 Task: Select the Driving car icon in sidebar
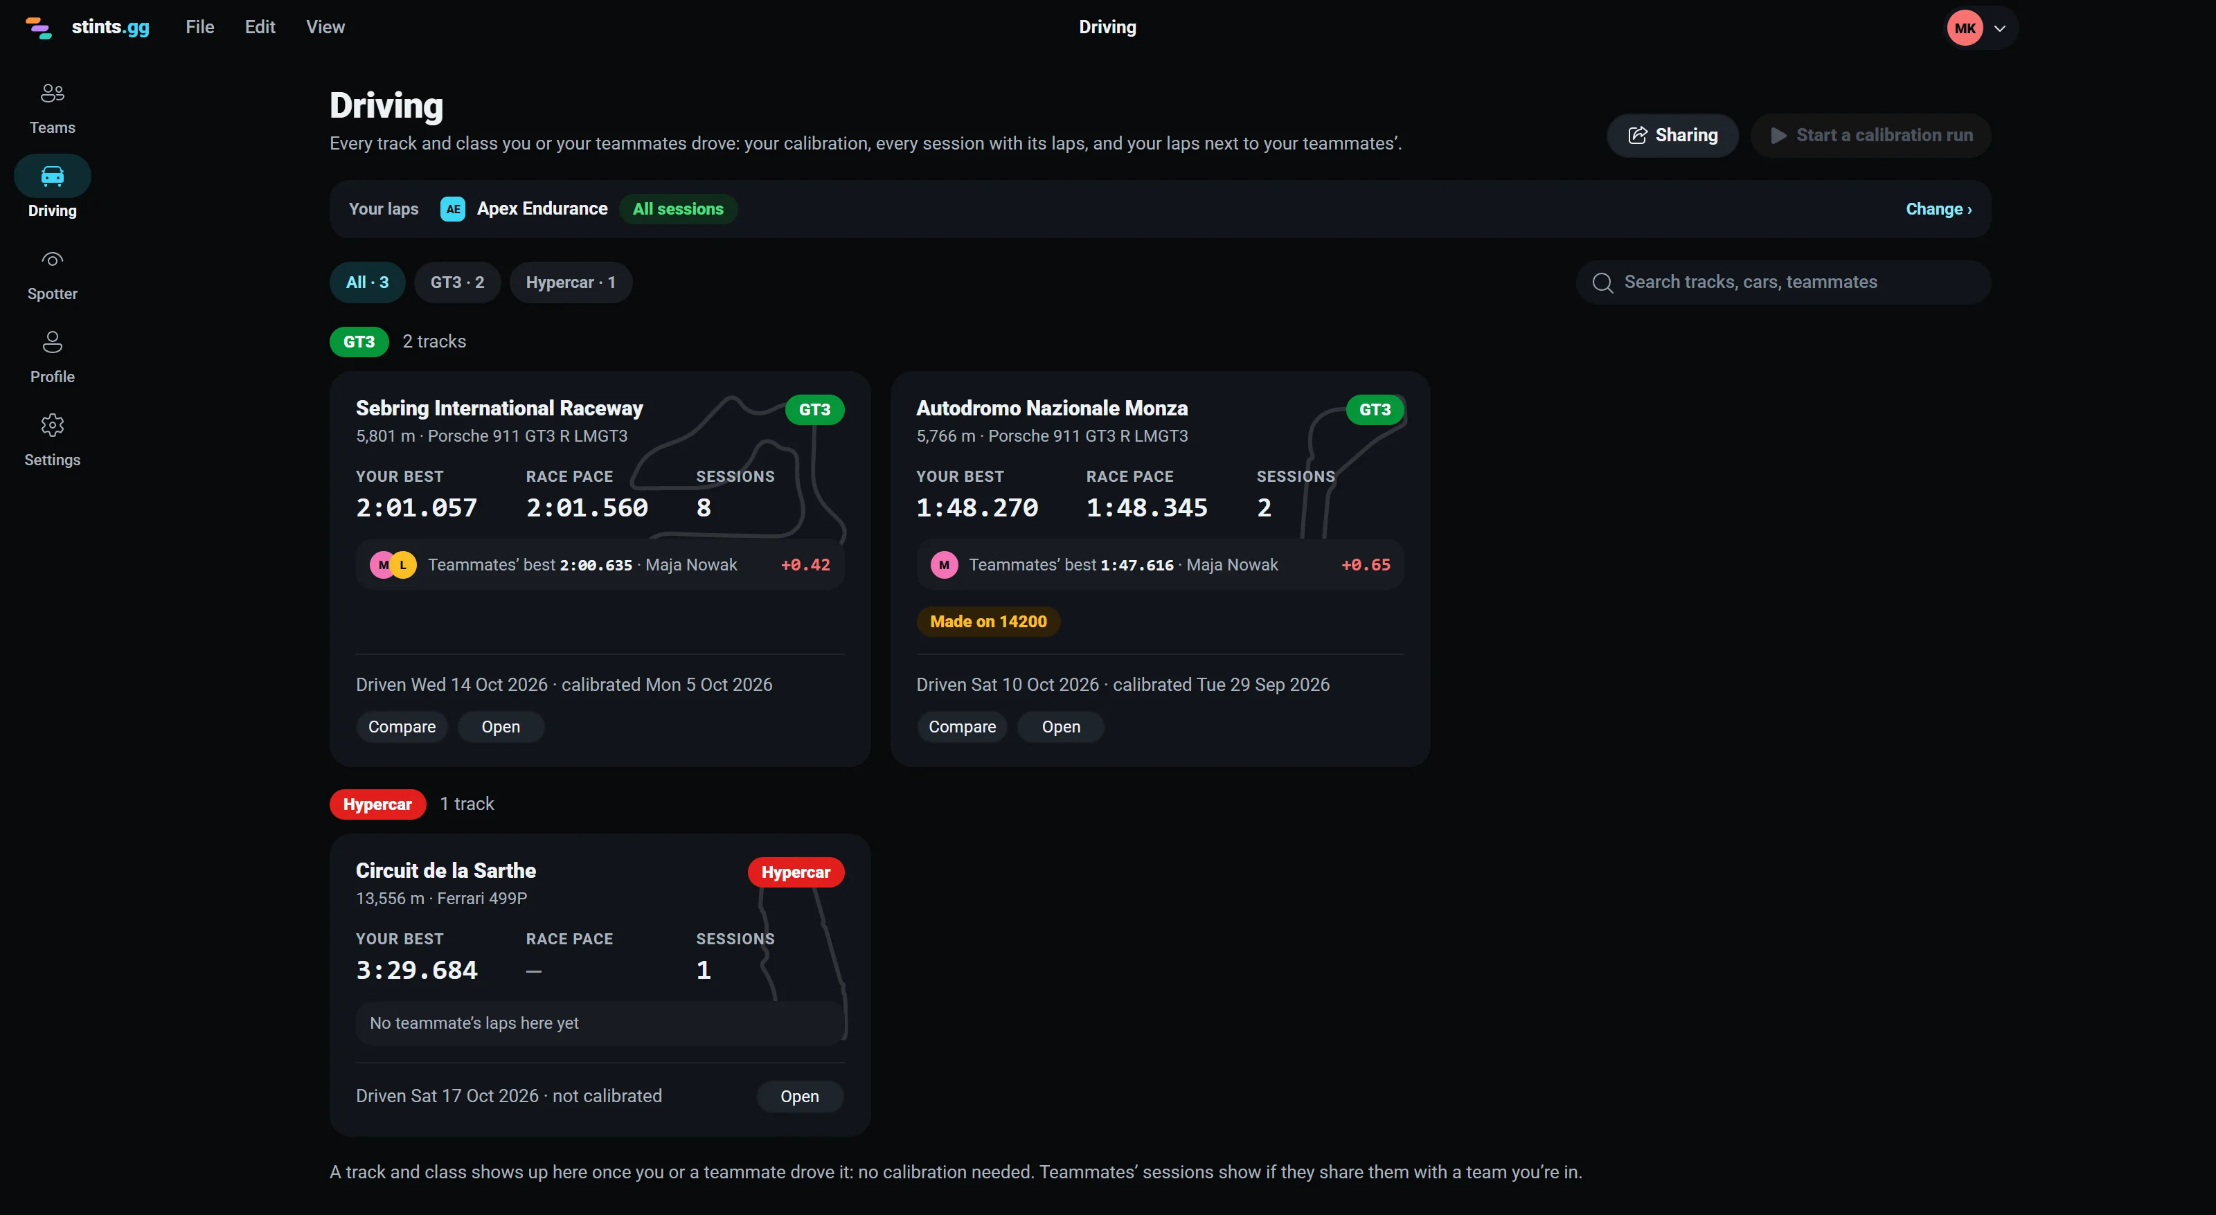point(53,175)
